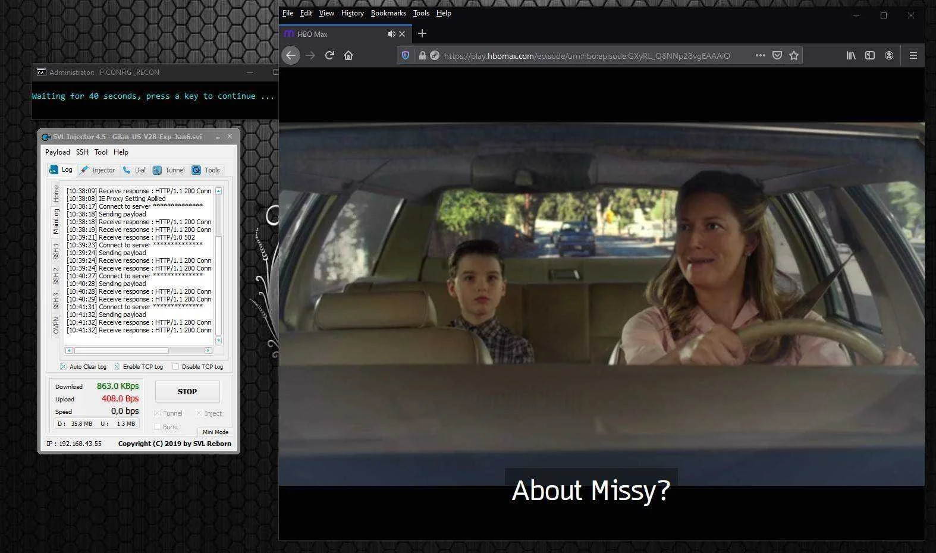Click the log scroll-down arrow

click(218, 340)
